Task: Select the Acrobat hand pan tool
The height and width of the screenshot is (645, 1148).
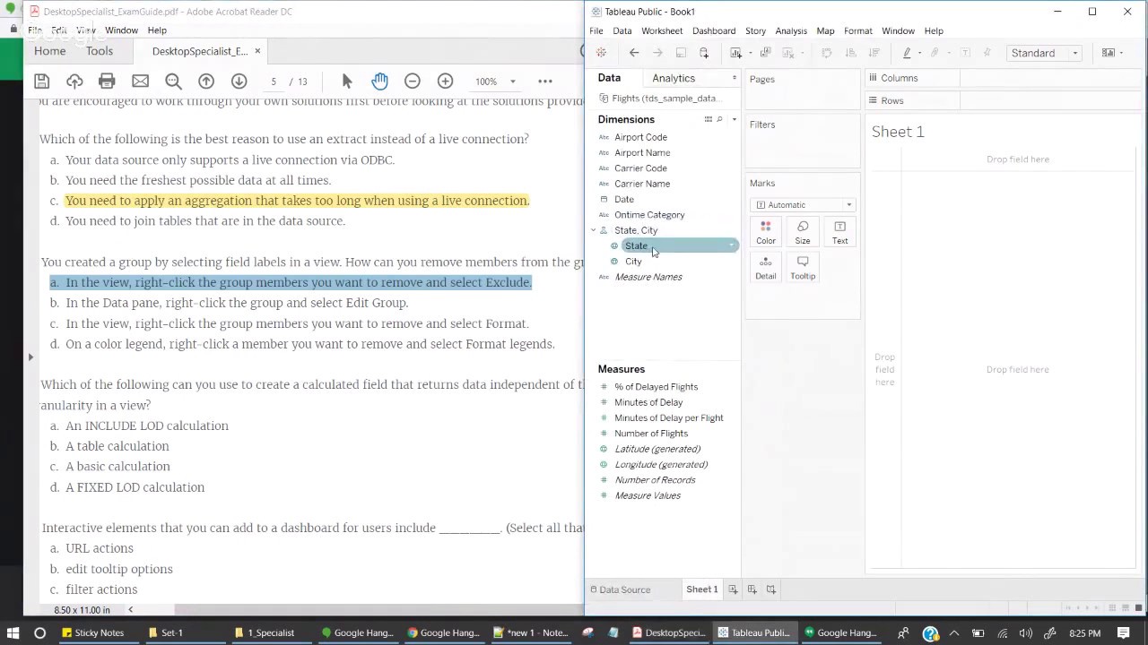Action: (379, 82)
